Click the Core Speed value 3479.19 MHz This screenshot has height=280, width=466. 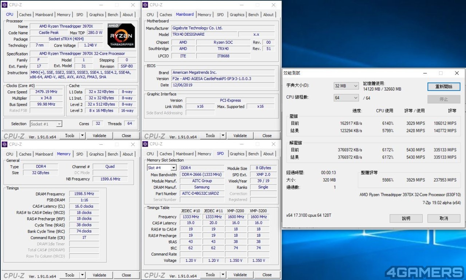[x=46, y=92]
